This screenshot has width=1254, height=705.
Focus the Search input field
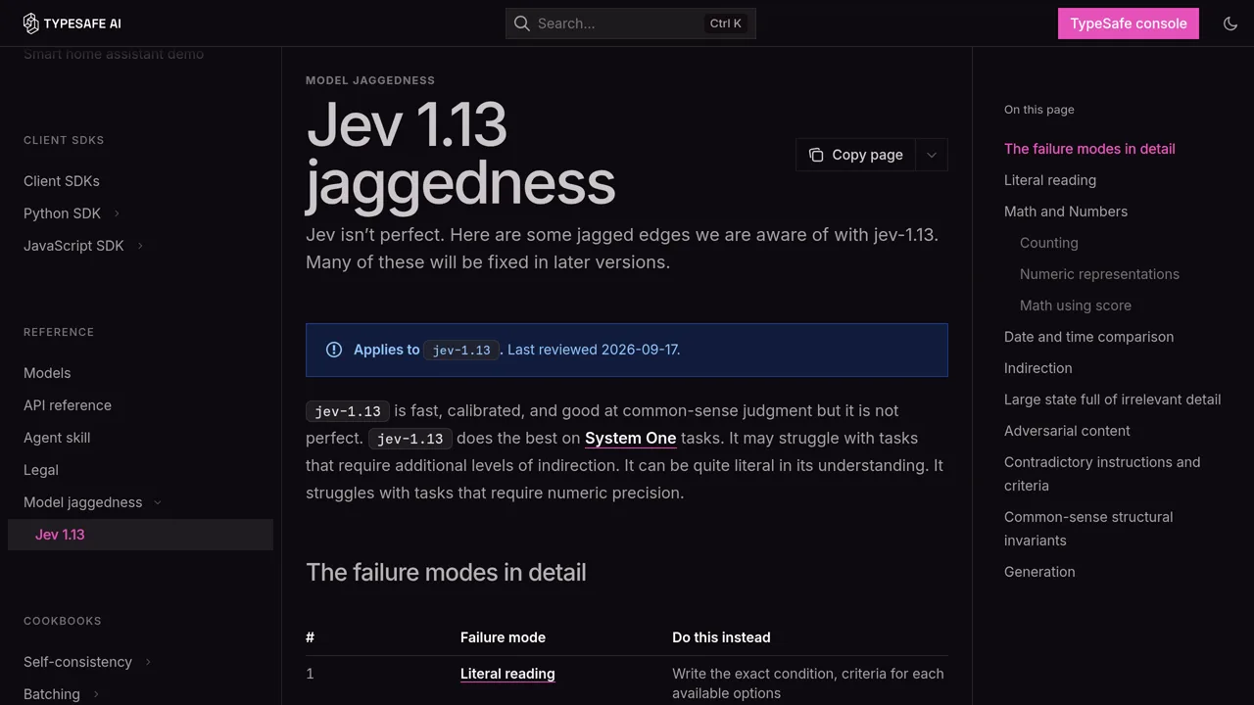[631, 23]
